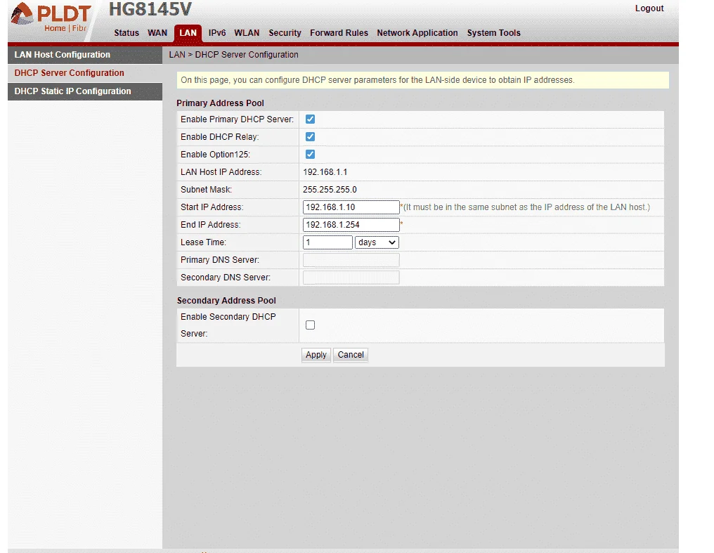Open Network Application tab

(x=417, y=33)
